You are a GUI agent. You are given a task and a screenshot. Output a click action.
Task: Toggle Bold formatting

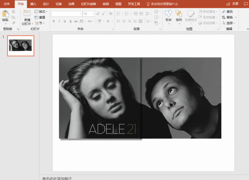54,21
